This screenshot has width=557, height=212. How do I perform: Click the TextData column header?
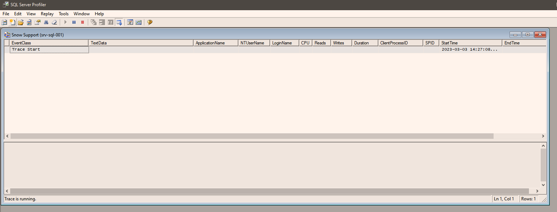141,43
